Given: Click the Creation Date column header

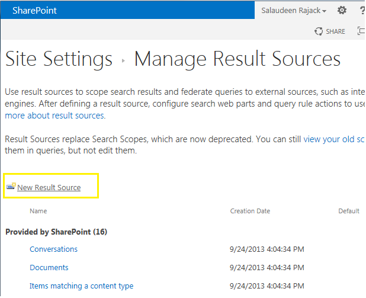Looking at the screenshot, I should tap(250, 211).
